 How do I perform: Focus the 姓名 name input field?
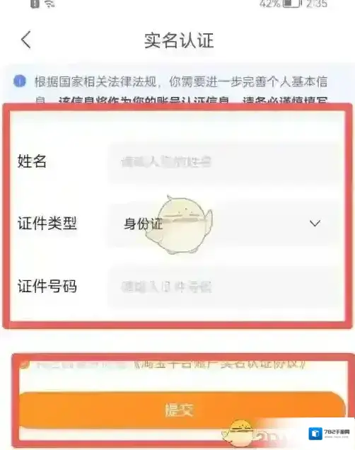coord(223,162)
